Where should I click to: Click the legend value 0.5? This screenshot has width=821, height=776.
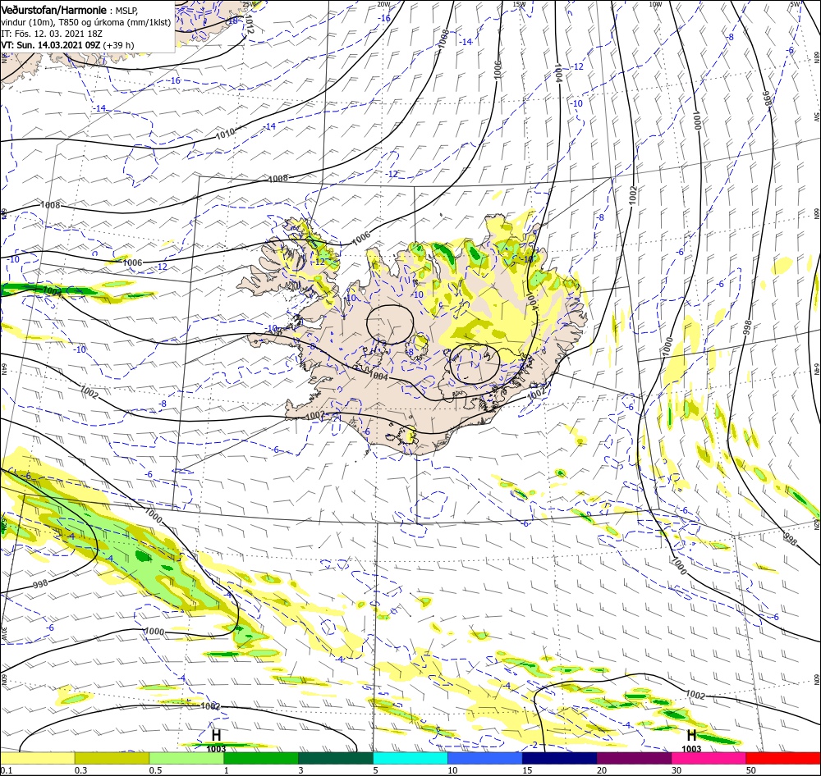coord(155,770)
